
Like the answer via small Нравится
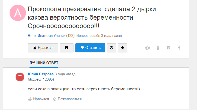tap(38, 99)
